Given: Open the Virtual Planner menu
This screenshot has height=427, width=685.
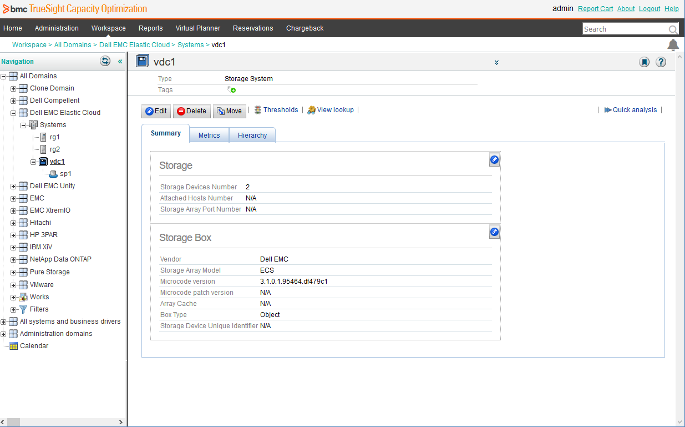Looking at the screenshot, I should pyautogui.click(x=198, y=28).
